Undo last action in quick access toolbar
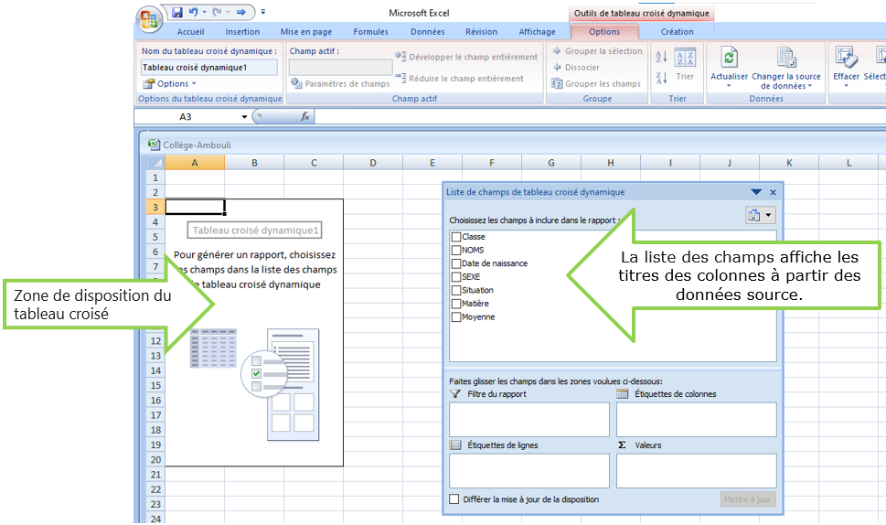This screenshot has width=886, height=525. 193,12
